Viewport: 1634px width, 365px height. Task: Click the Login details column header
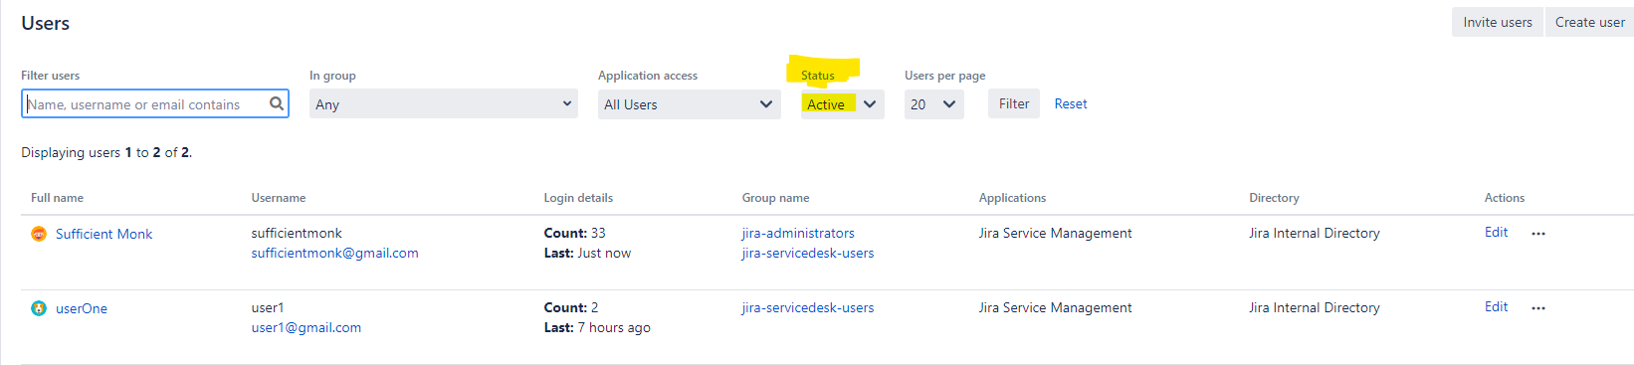click(x=578, y=198)
